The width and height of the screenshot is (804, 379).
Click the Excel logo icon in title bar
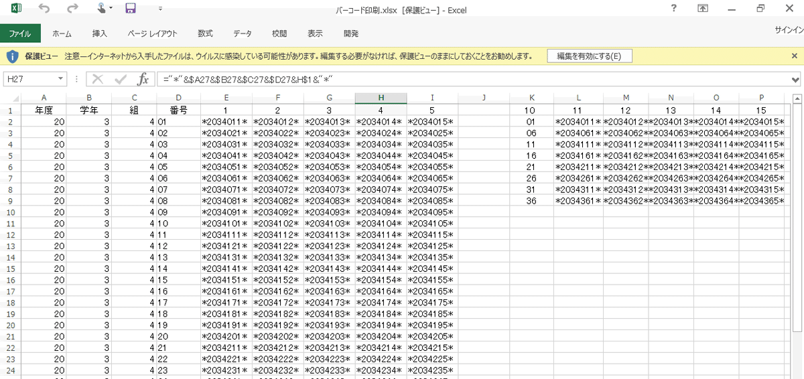15,9
